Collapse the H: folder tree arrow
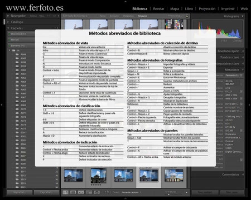 tap(9, 51)
